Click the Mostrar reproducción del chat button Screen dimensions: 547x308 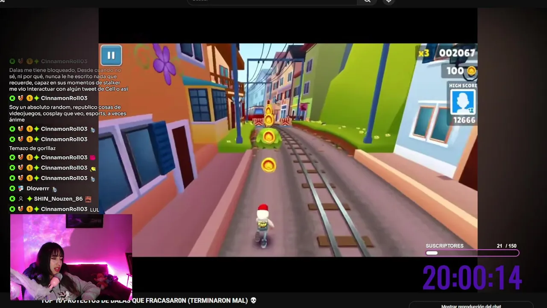pyautogui.click(x=471, y=306)
